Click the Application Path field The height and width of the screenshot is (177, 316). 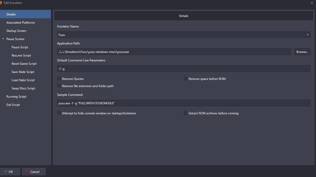[174, 52]
